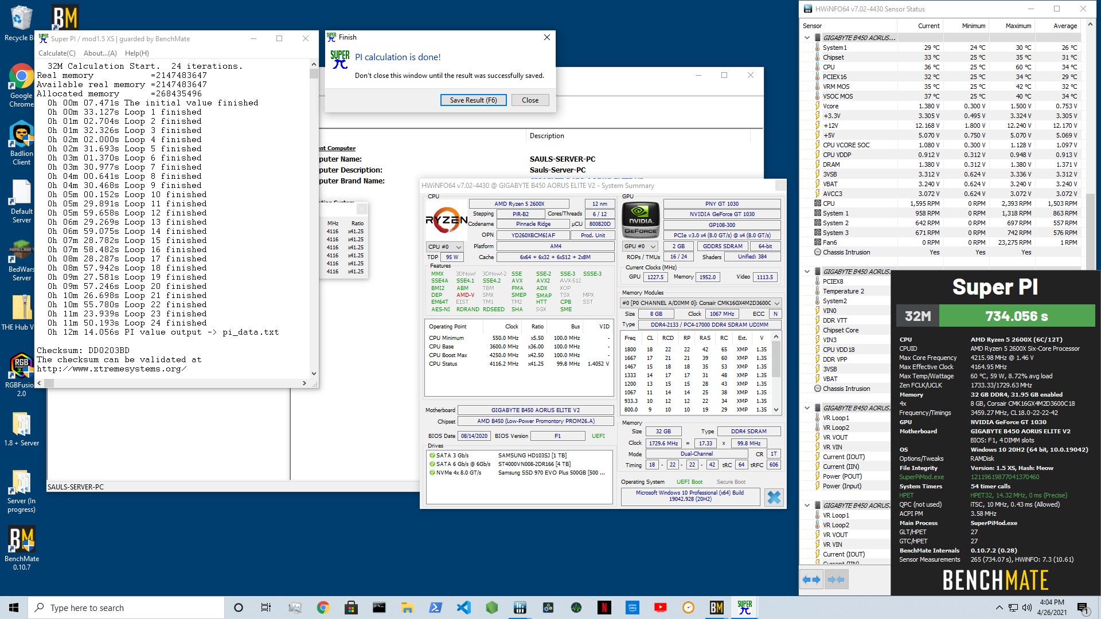Open Calculate(C) menu in Super PI
This screenshot has height=619, width=1101.
pos(57,53)
